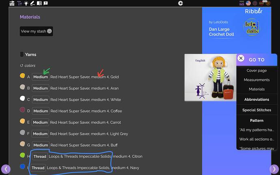280x175 pixels.
Task: Go to Measurements section
Action: tap(256, 80)
